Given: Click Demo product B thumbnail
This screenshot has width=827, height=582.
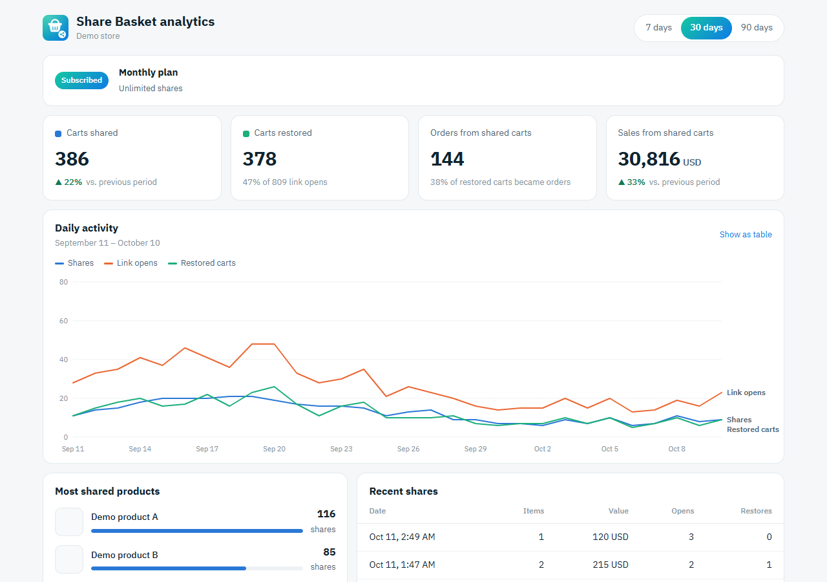Looking at the screenshot, I should (69, 559).
